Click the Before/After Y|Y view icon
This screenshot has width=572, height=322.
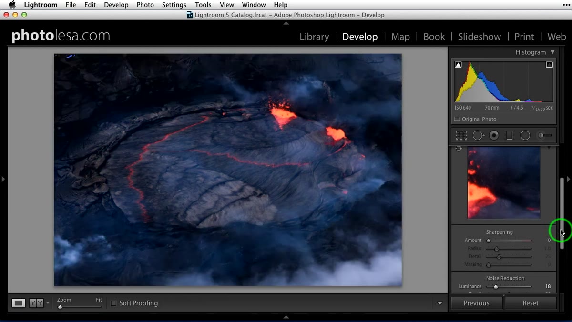(x=36, y=303)
